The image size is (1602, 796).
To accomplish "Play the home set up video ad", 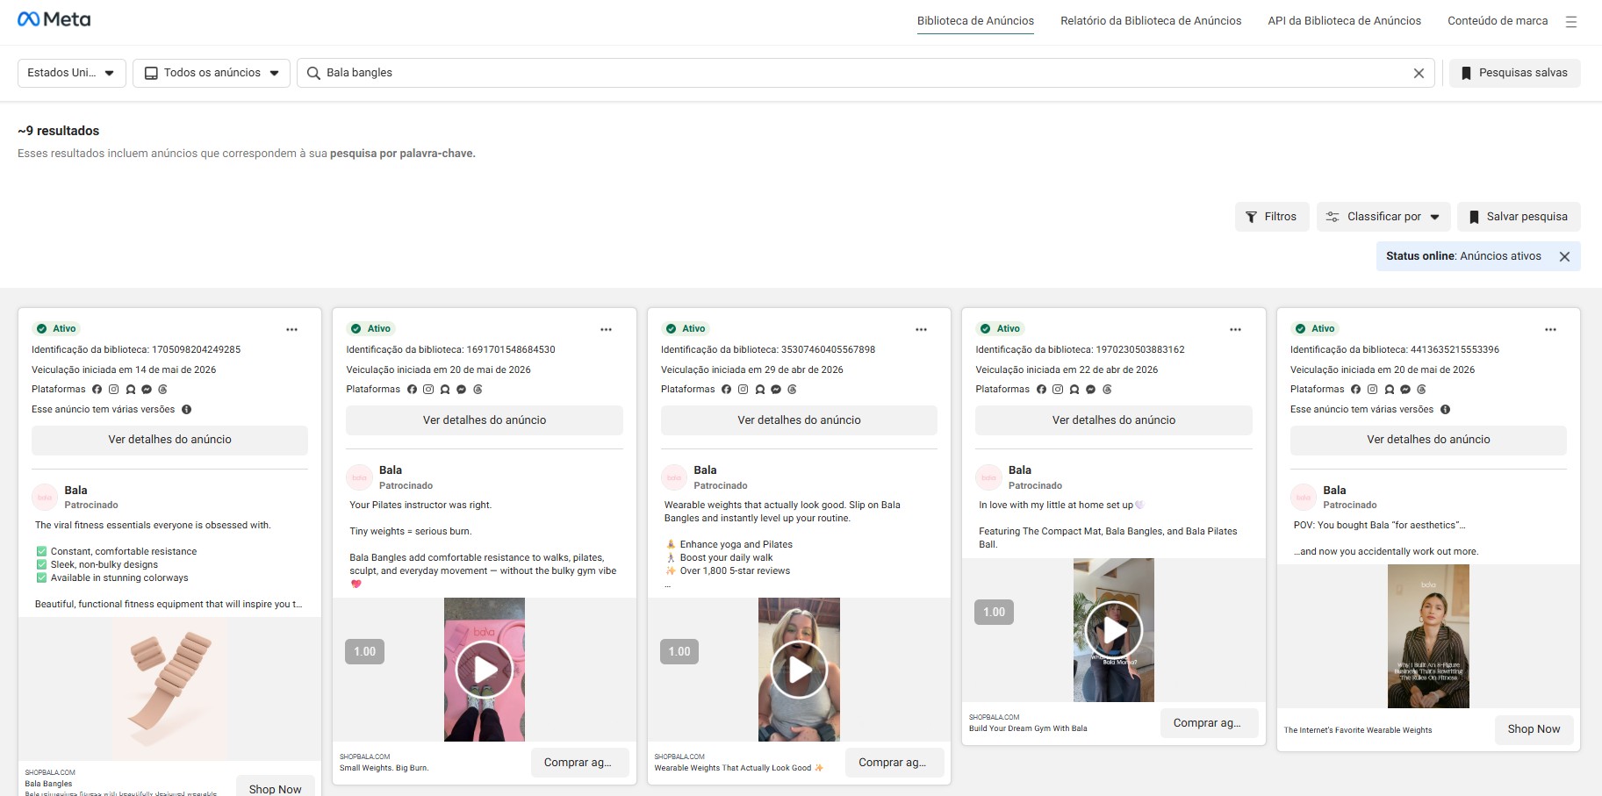I will pyautogui.click(x=1114, y=630).
